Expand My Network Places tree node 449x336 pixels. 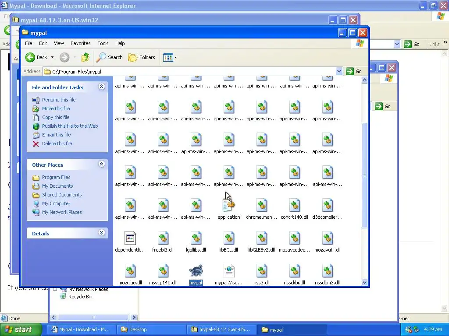[x=55, y=289]
